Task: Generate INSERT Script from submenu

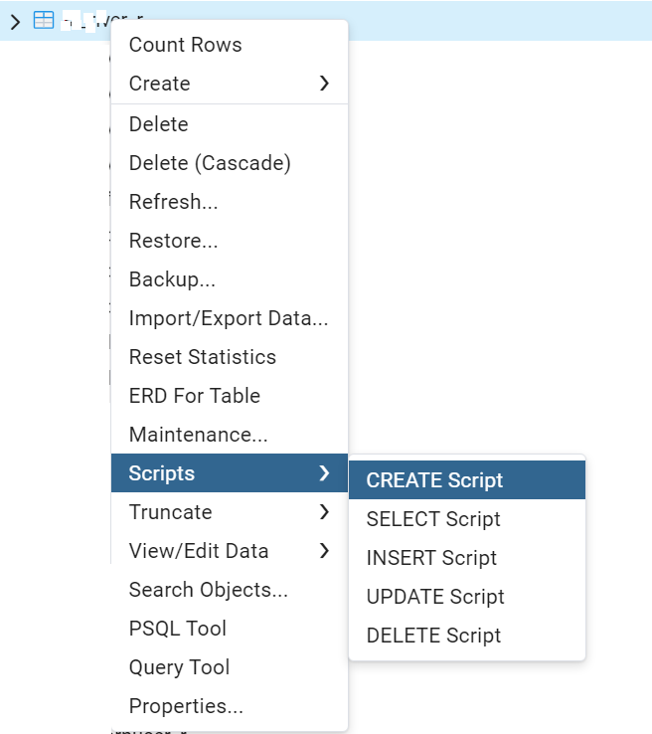Action: pos(467,558)
